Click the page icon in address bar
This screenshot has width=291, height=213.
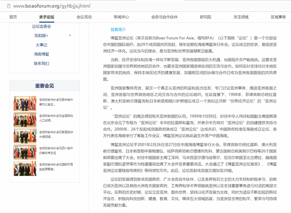pyautogui.click(x=6, y=6)
